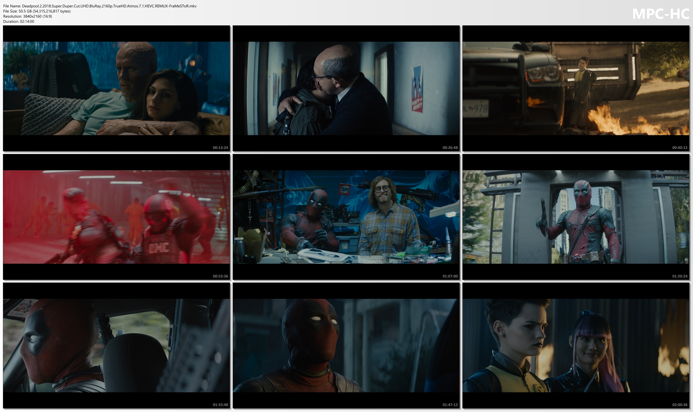Click the 00:40:12 timestamp label
Image resolution: width=693 pixels, height=412 pixels.
click(x=680, y=148)
